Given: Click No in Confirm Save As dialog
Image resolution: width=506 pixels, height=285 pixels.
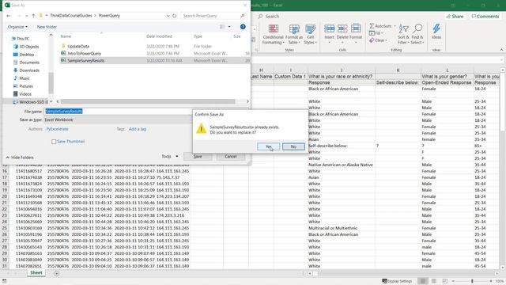Looking at the screenshot, I should tap(293, 146).
